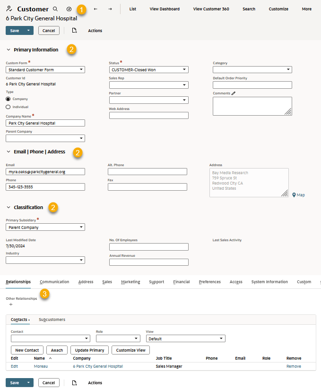Click into the Company Name field
The height and width of the screenshot is (388, 321).
45,123
